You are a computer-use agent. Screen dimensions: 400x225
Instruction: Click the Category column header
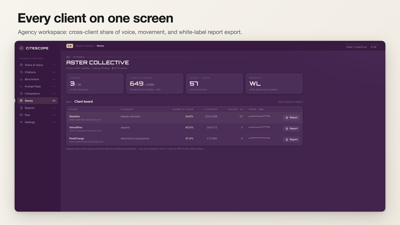click(x=127, y=109)
